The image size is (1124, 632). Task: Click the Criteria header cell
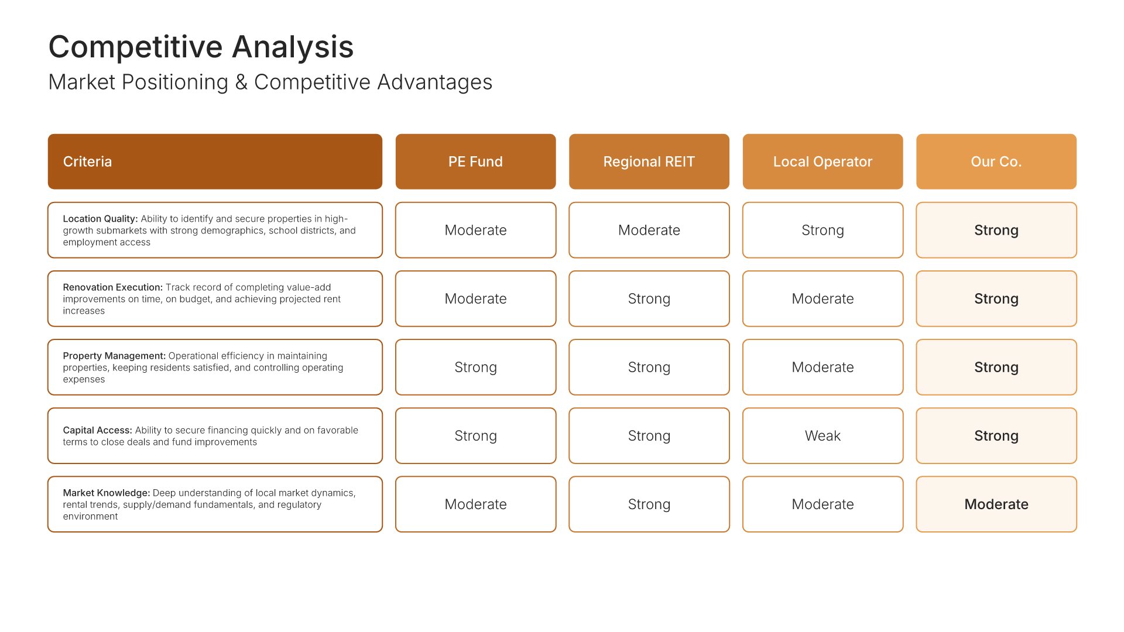215,162
